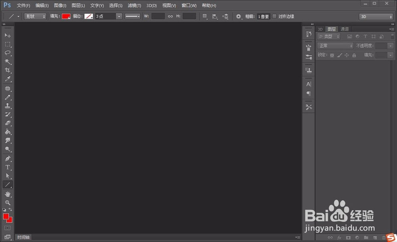
Task: Open the fill color swatch
Action: point(66,16)
